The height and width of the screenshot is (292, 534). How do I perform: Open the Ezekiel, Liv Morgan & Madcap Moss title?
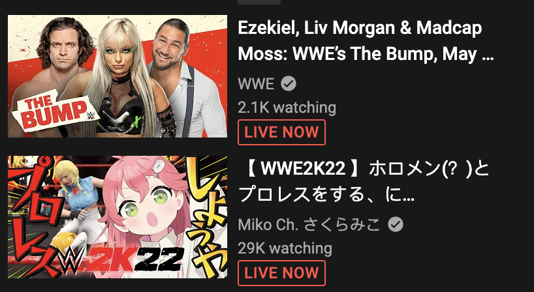(x=366, y=40)
